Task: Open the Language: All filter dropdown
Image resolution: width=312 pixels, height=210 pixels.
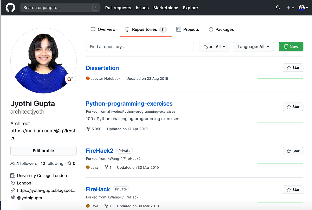Action: (x=253, y=47)
